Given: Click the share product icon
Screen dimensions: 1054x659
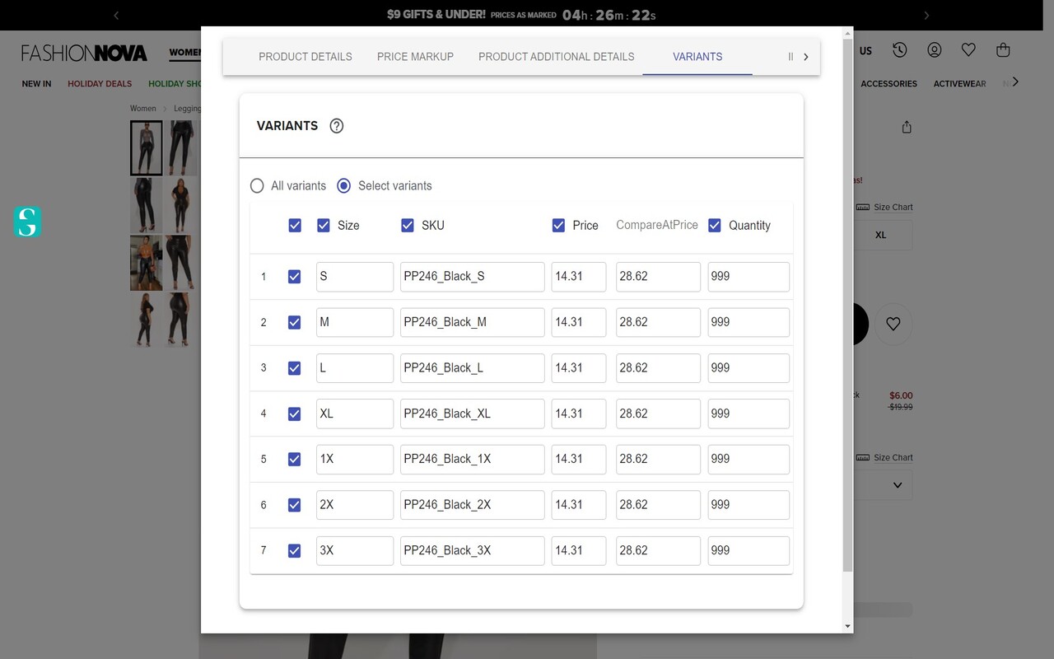Looking at the screenshot, I should [907, 127].
